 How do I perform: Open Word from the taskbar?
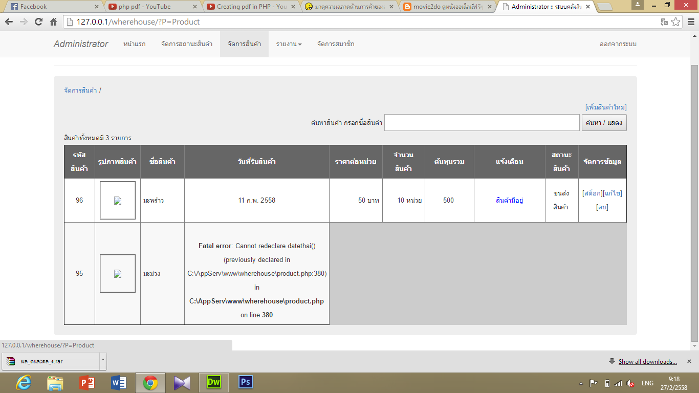click(119, 382)
